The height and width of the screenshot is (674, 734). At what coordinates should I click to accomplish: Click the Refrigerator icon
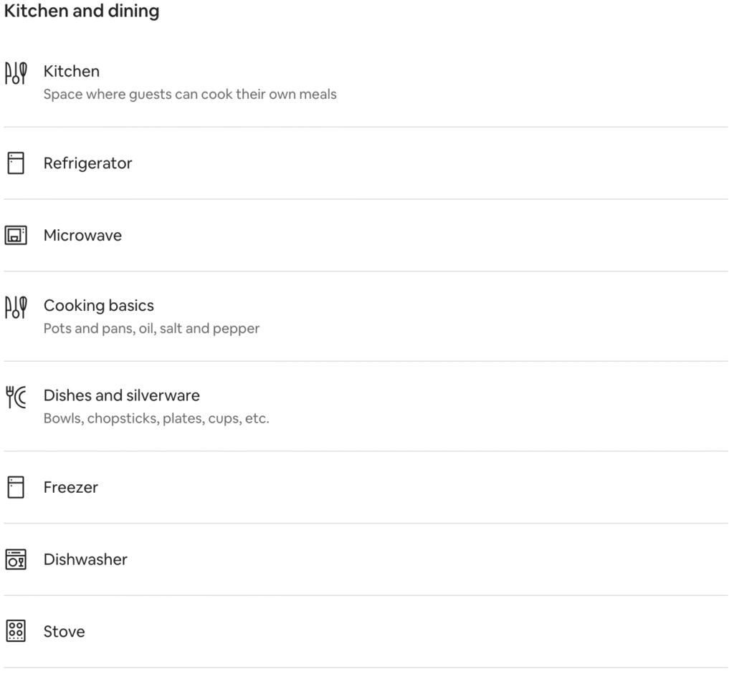[16, 163]
